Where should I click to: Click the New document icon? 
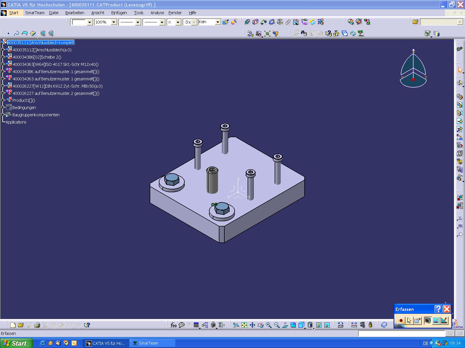[x=12, y=325]
